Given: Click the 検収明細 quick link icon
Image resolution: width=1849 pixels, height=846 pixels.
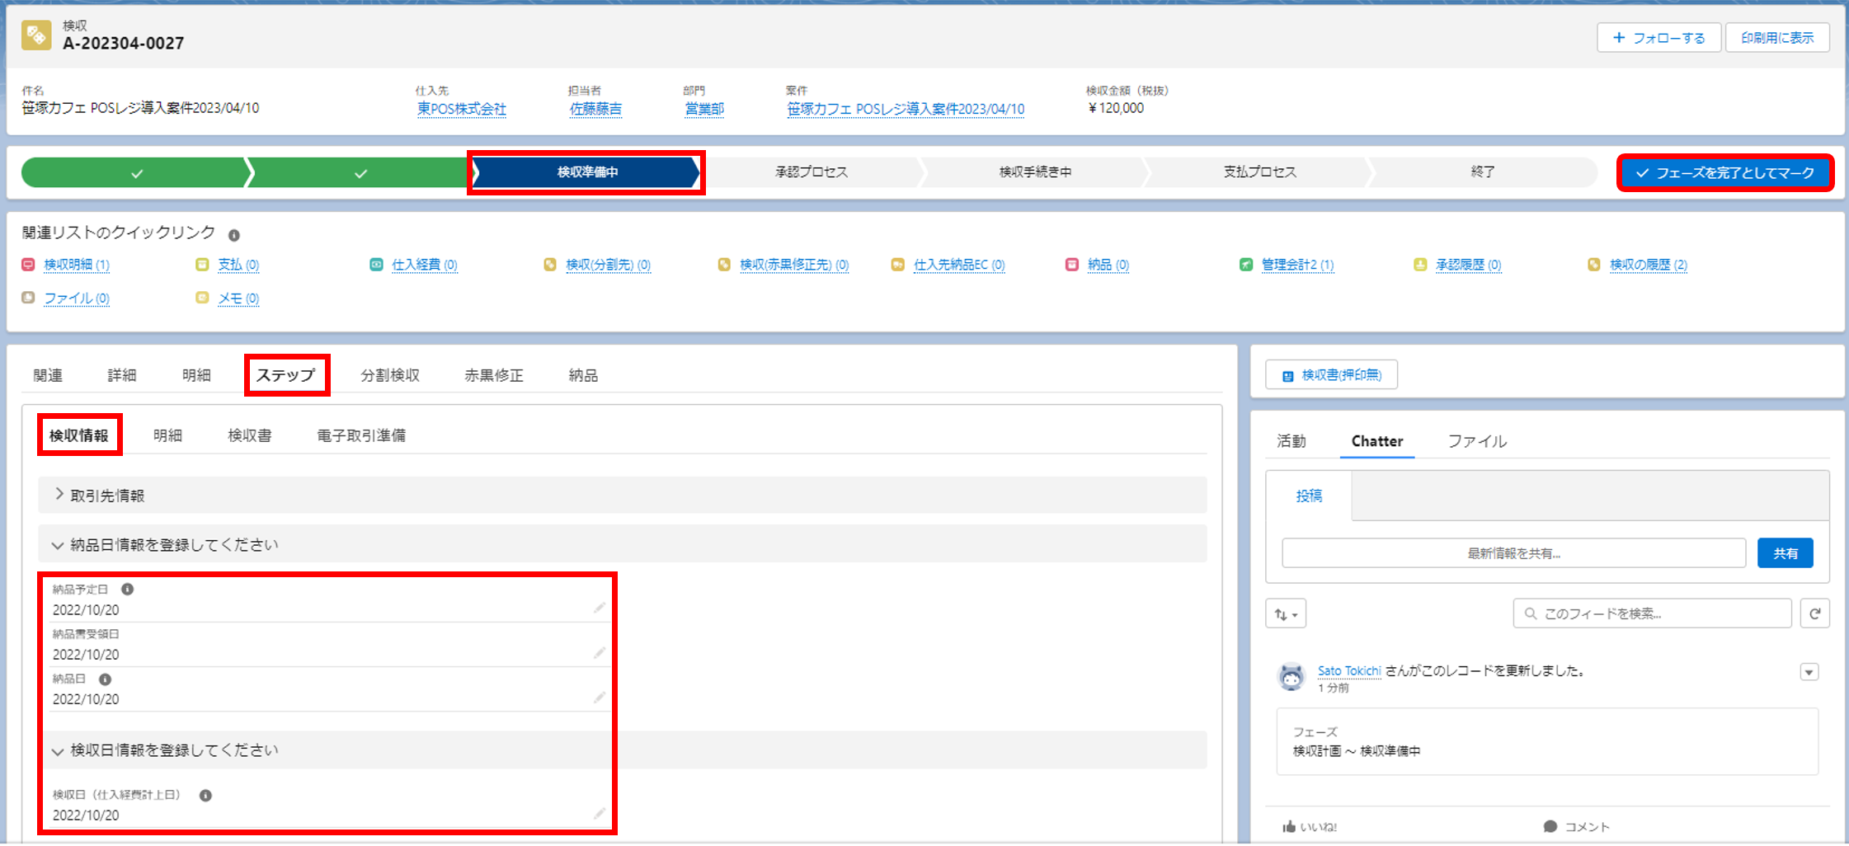Looking at the screenshot, I should click(28, 265).
